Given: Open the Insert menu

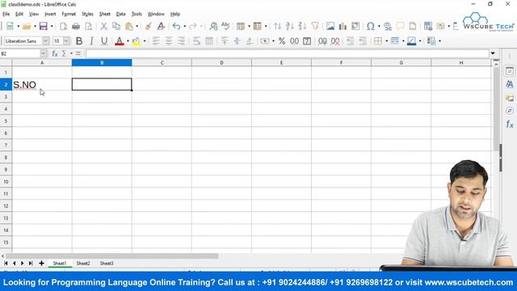Looking at the screenshot, I should 50,14.
